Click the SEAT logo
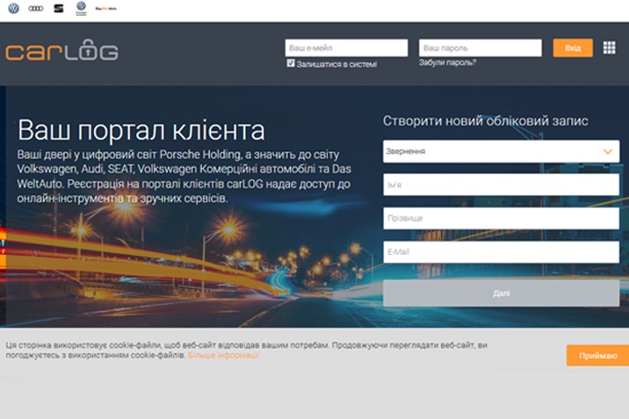Viewport: 629px width, 419px height. tap(59, 9)
